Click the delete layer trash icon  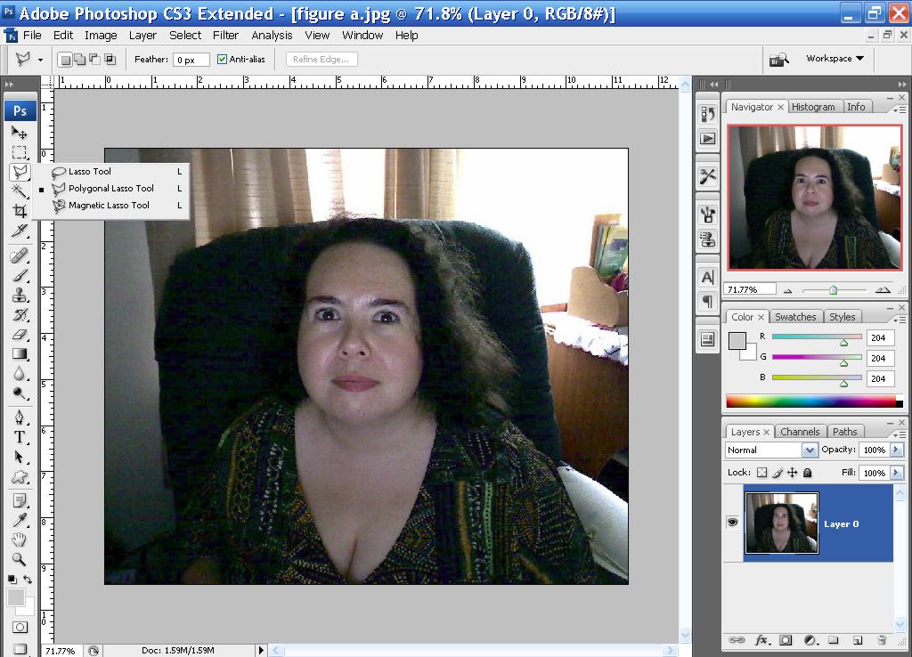(882, 640)
